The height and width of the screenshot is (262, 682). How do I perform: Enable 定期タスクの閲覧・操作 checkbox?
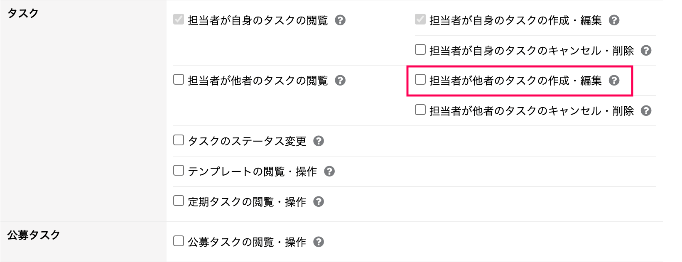(x=179, y=201)
